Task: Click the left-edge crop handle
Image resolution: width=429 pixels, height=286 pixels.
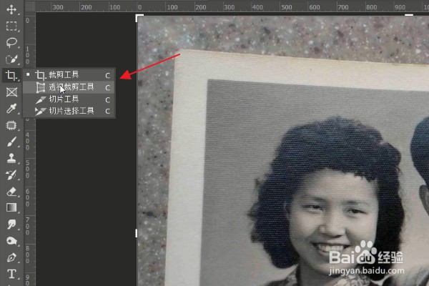Action: [137, 233]
